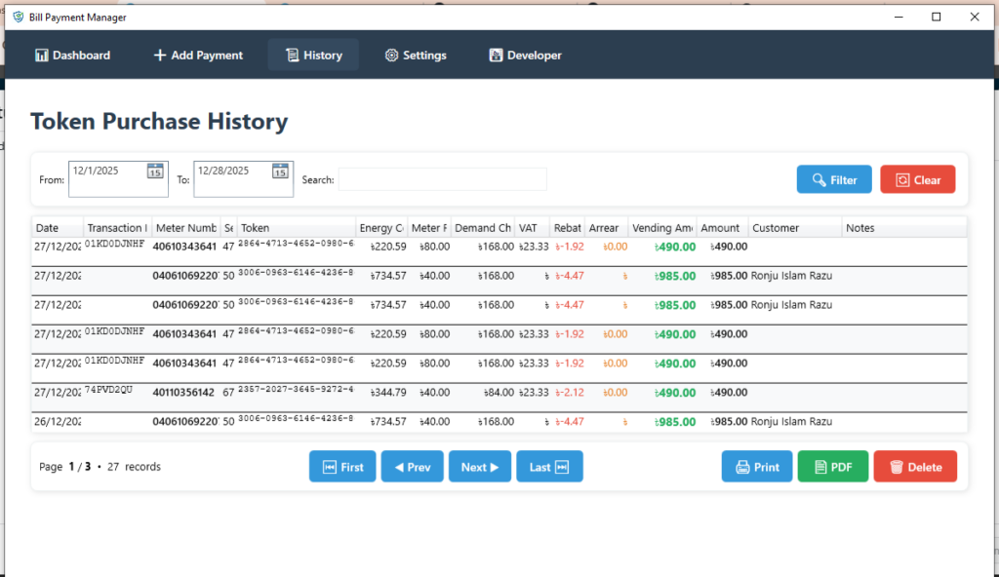Open the From date calendar picker icon

pyautogui.click(x=155, y=172)
